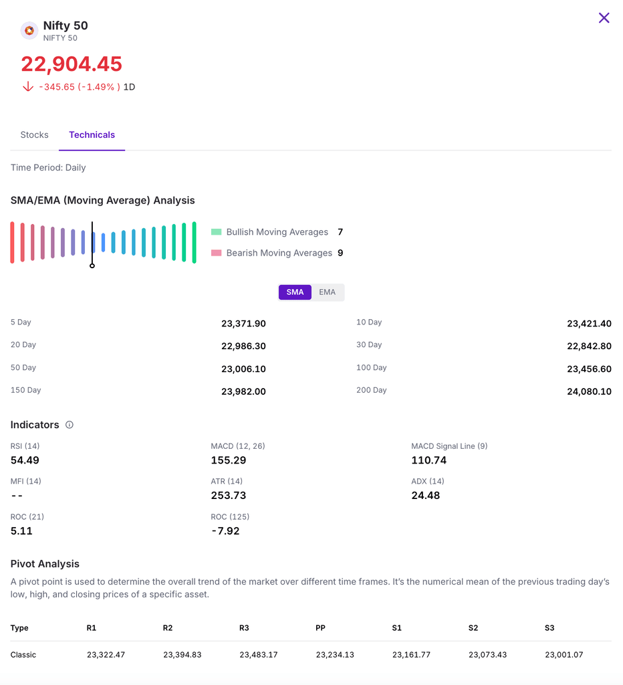The image size is (623, 685).
Task: Click the 200 Day SMA value
Action: (588, 391)
